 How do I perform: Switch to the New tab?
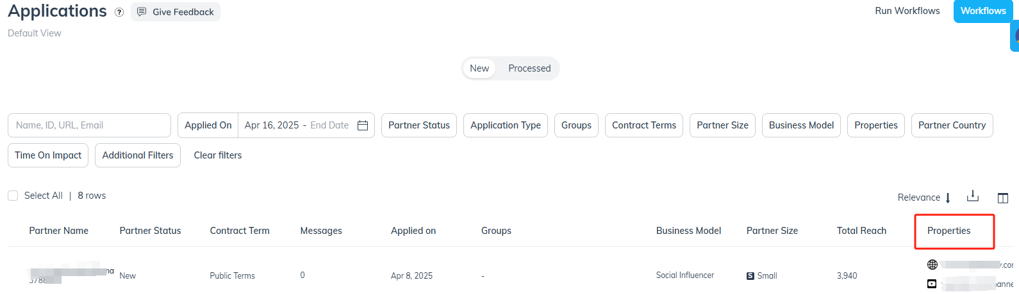pos(479,68)
